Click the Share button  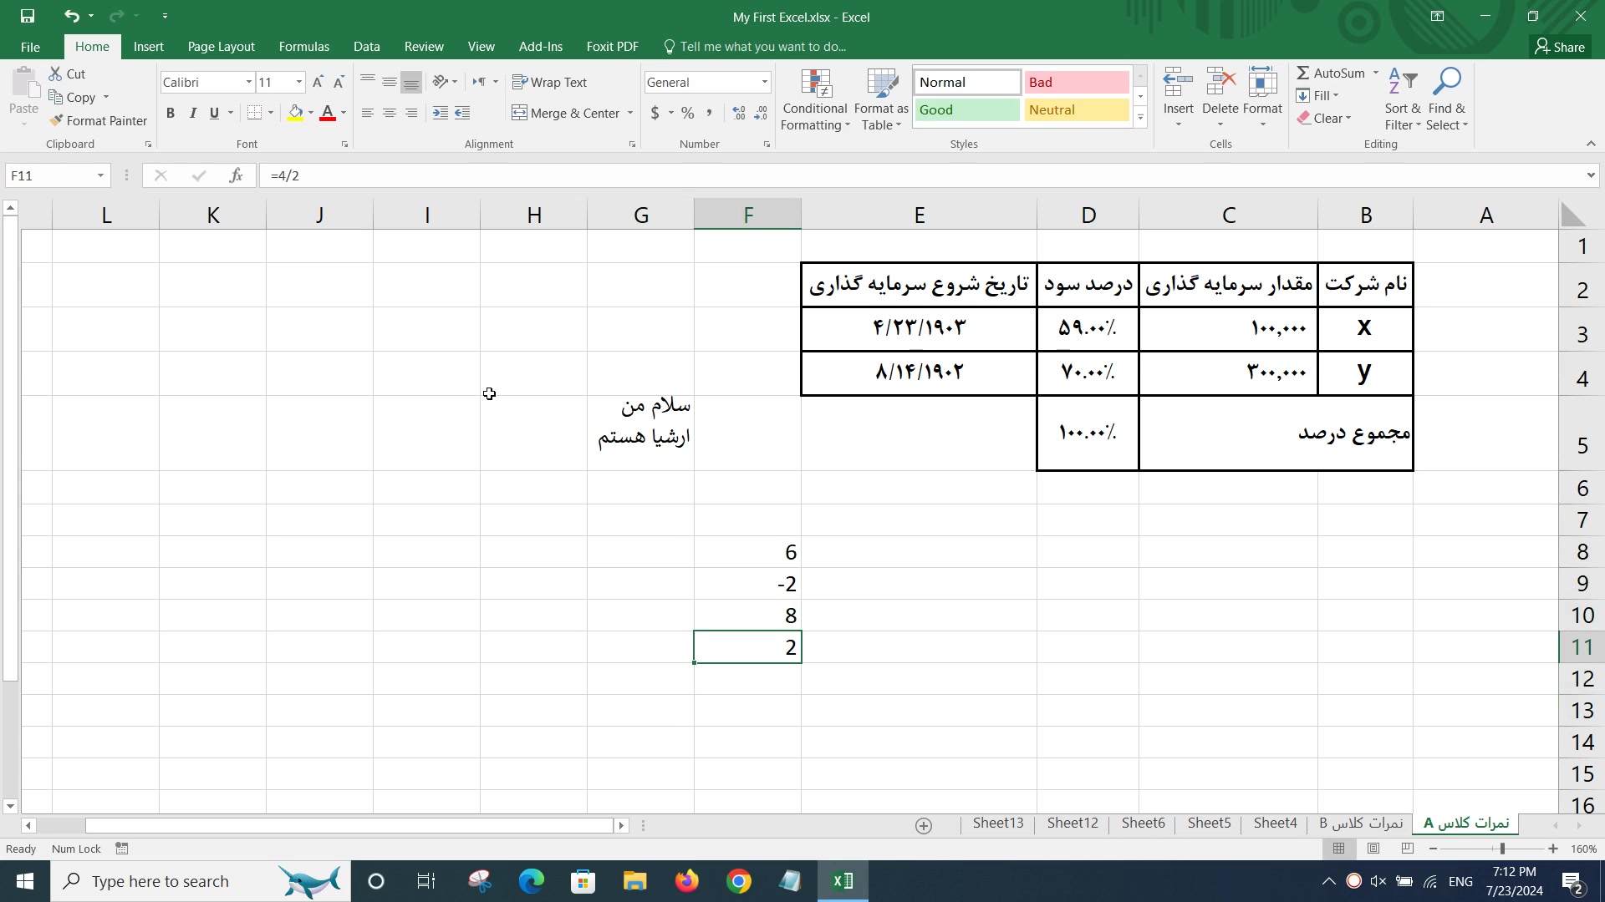click(1560, 47)
